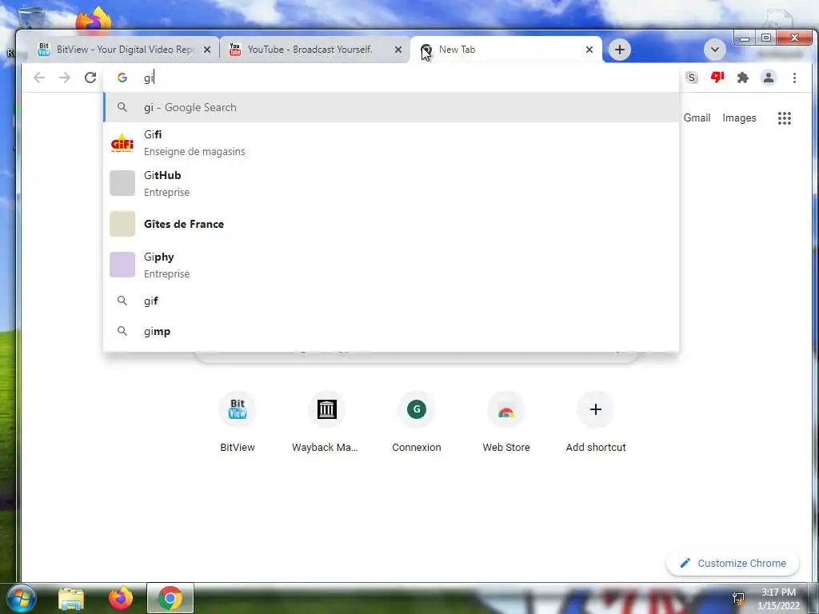Open File Explorer from the taskbar

point(71,599)
